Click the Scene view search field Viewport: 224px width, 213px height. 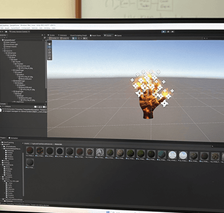[213, 38]
